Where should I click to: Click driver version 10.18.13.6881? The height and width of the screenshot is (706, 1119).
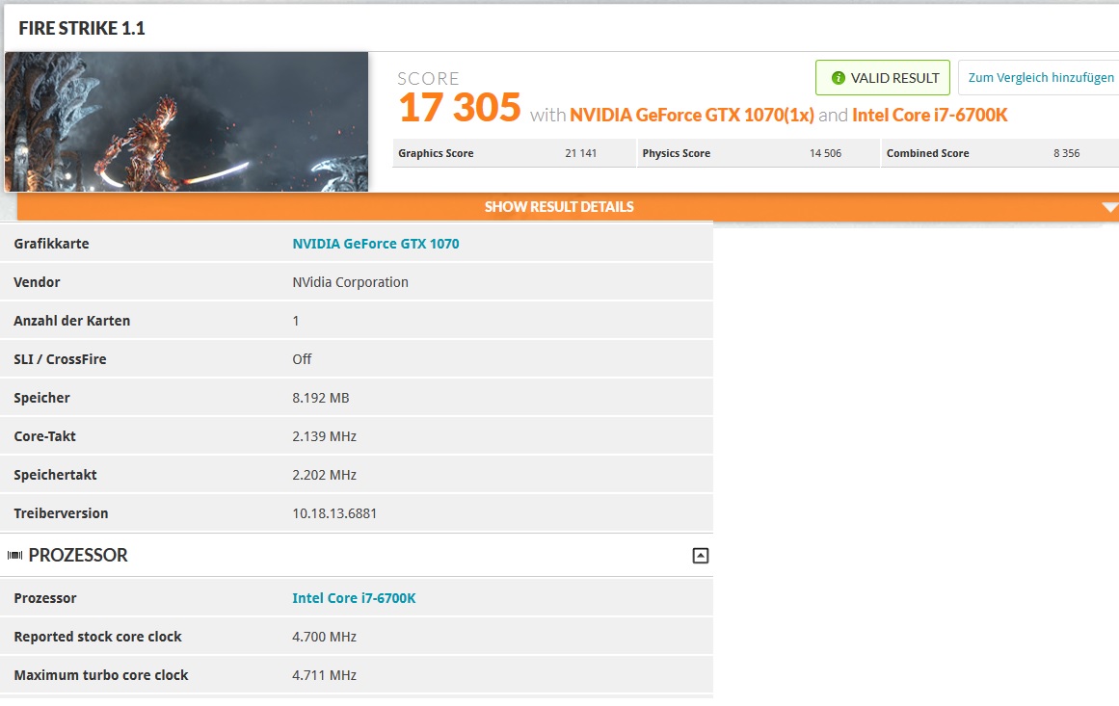334,513
